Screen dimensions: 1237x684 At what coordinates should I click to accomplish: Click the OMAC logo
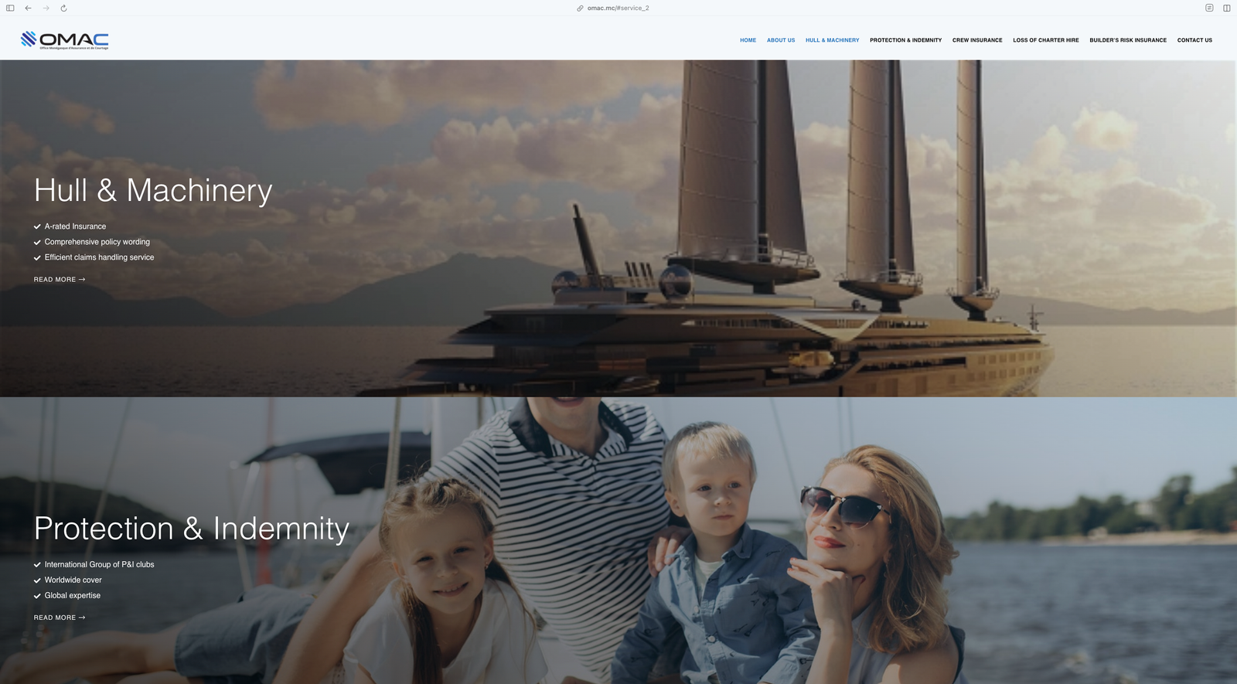point(65,39)
